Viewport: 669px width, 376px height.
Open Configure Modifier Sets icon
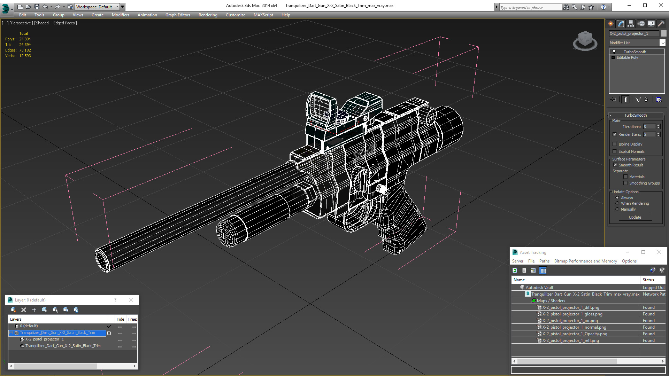point(659,100)
